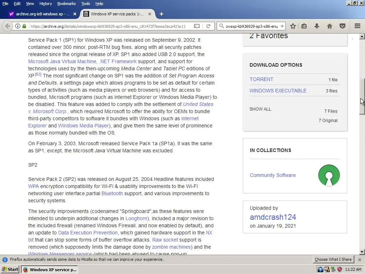Bookmark this page with the star

(x=293, y=26)
